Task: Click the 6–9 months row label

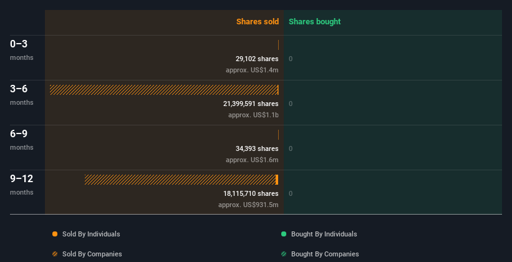Action: pyautogui.click(x=22, y=140)
